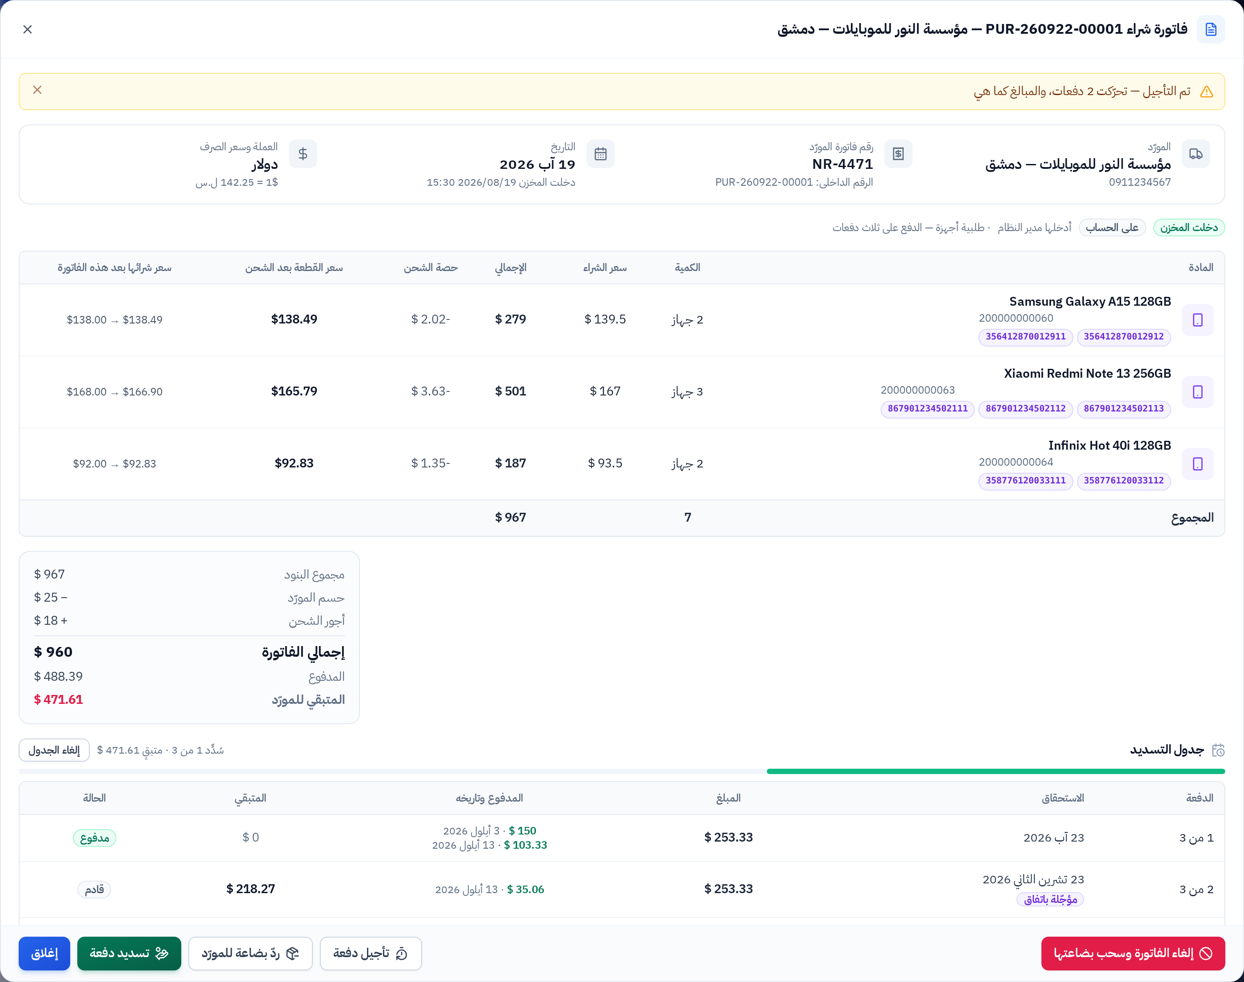
Task: Click invoice total $ 960
Action: point(53,652)
